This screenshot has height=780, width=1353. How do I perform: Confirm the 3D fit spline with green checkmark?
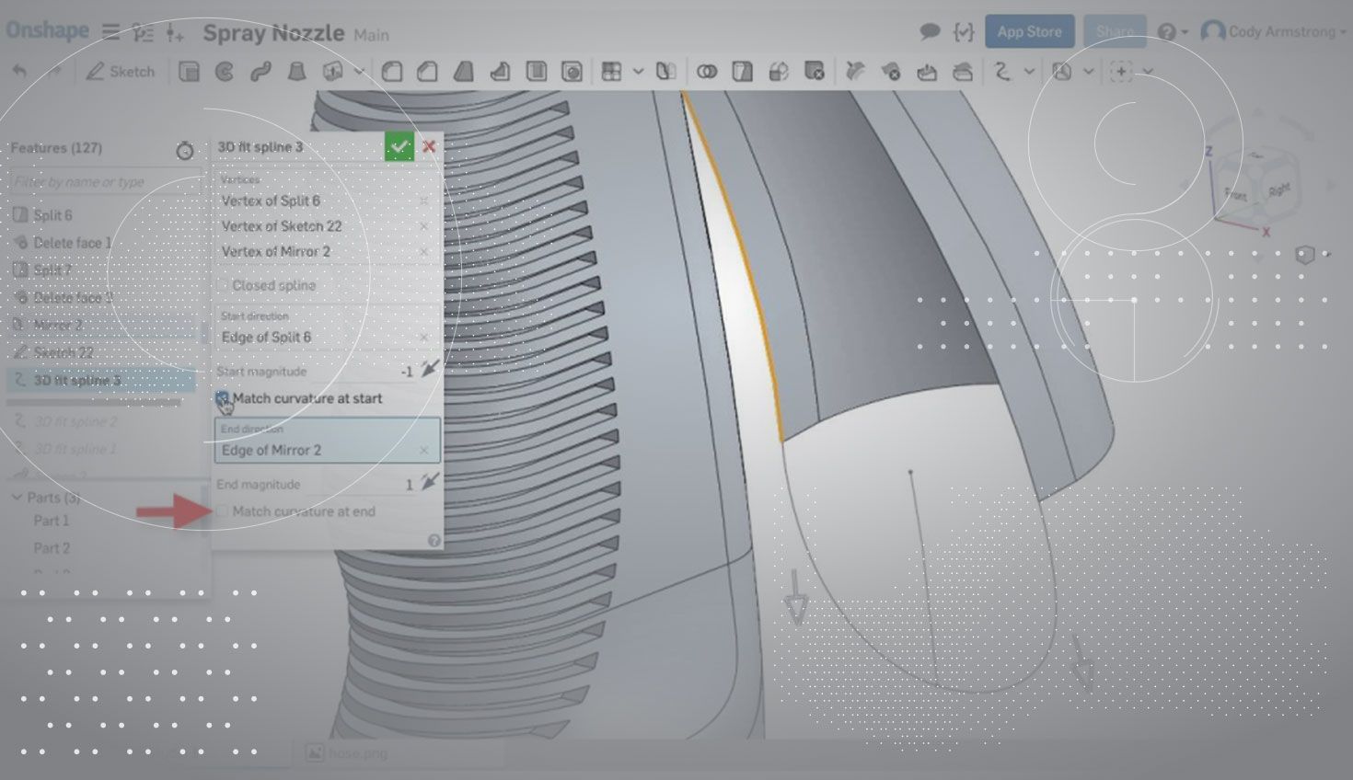(x=399, y=147)
